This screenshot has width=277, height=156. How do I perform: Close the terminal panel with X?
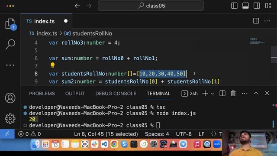click(x=267, y=93)
